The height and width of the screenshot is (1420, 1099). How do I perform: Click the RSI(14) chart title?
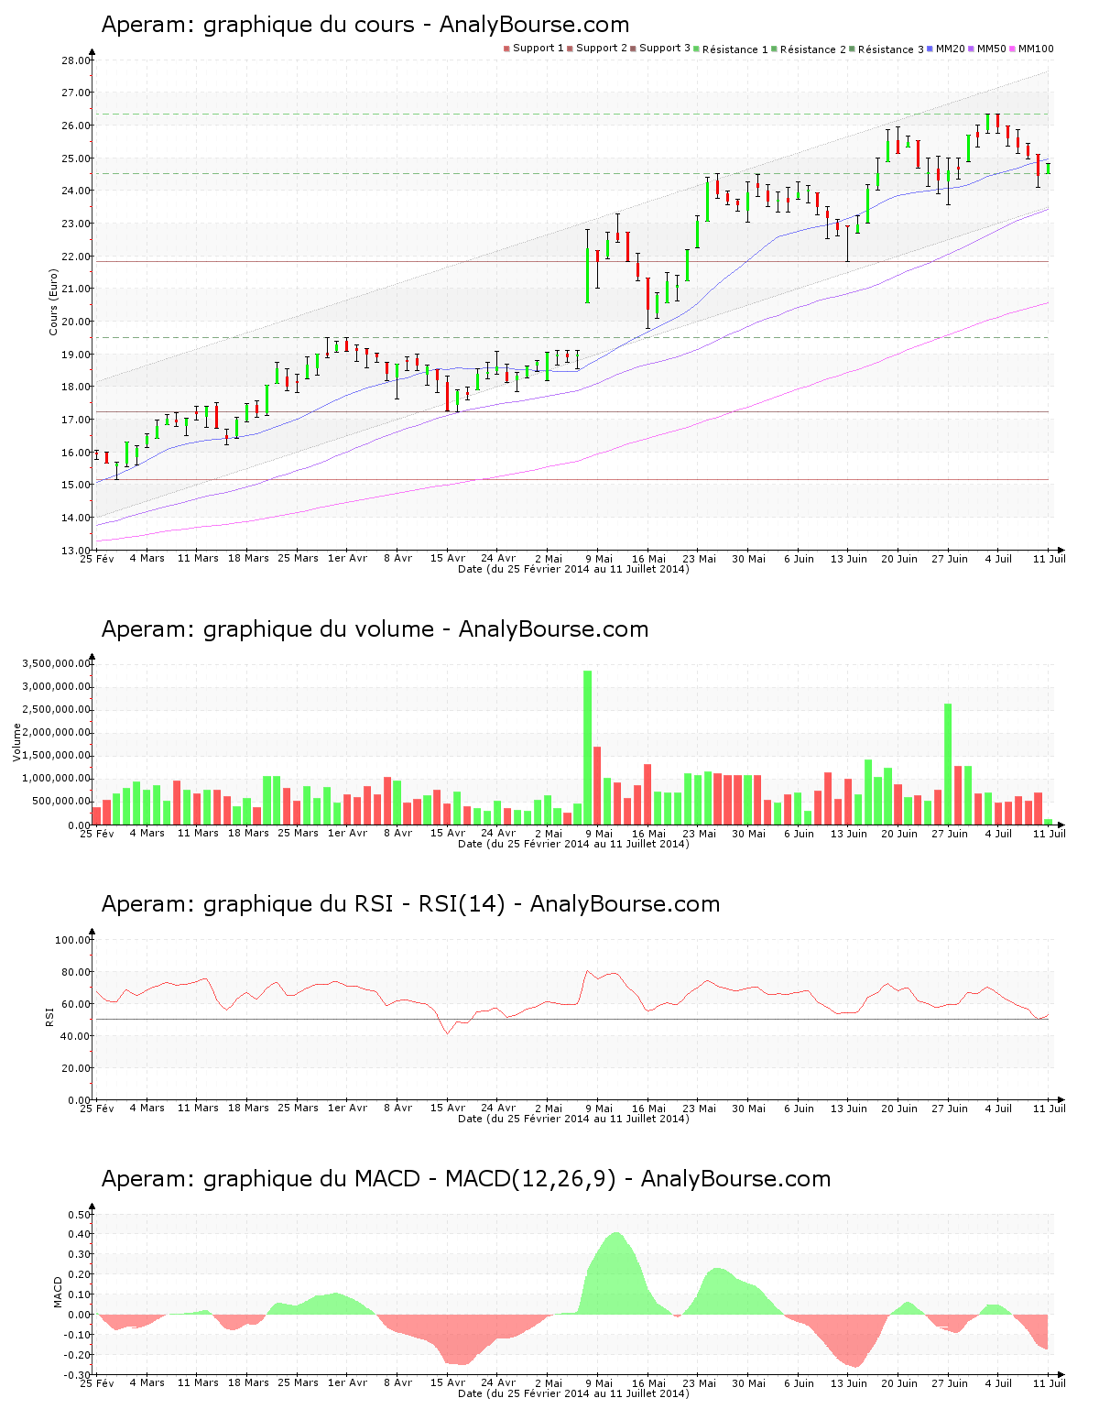[x=410, y=904]
